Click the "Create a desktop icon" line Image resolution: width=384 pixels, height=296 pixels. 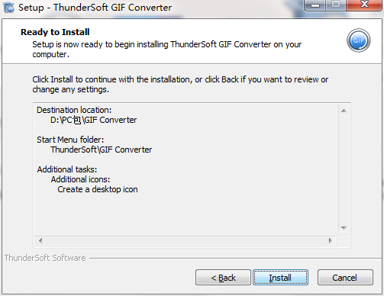98,189
